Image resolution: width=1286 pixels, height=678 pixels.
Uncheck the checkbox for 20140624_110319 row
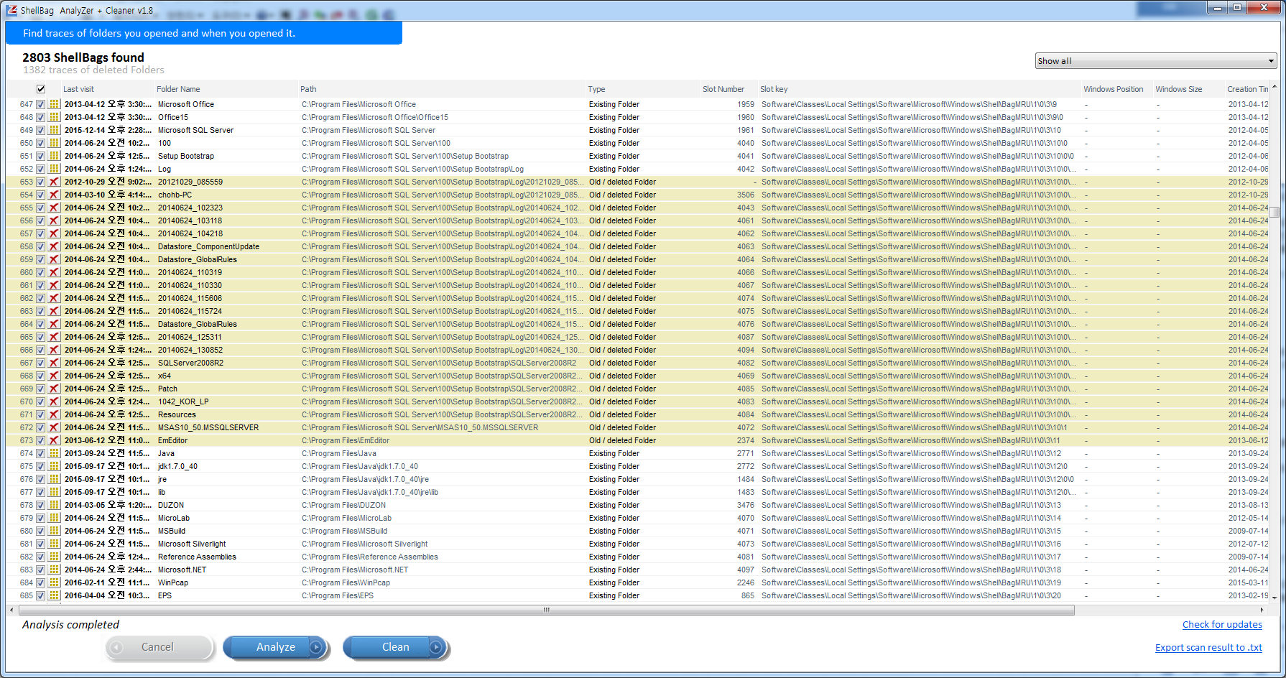tap(41, 272)
